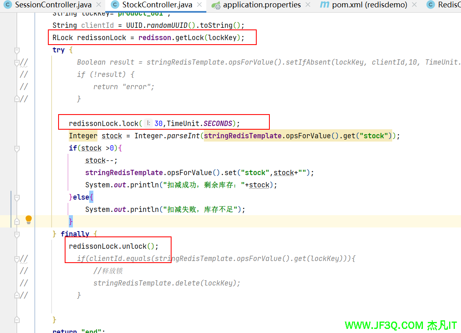Switch to the pom.xml (redisdemo) tab

pos(369,5)
